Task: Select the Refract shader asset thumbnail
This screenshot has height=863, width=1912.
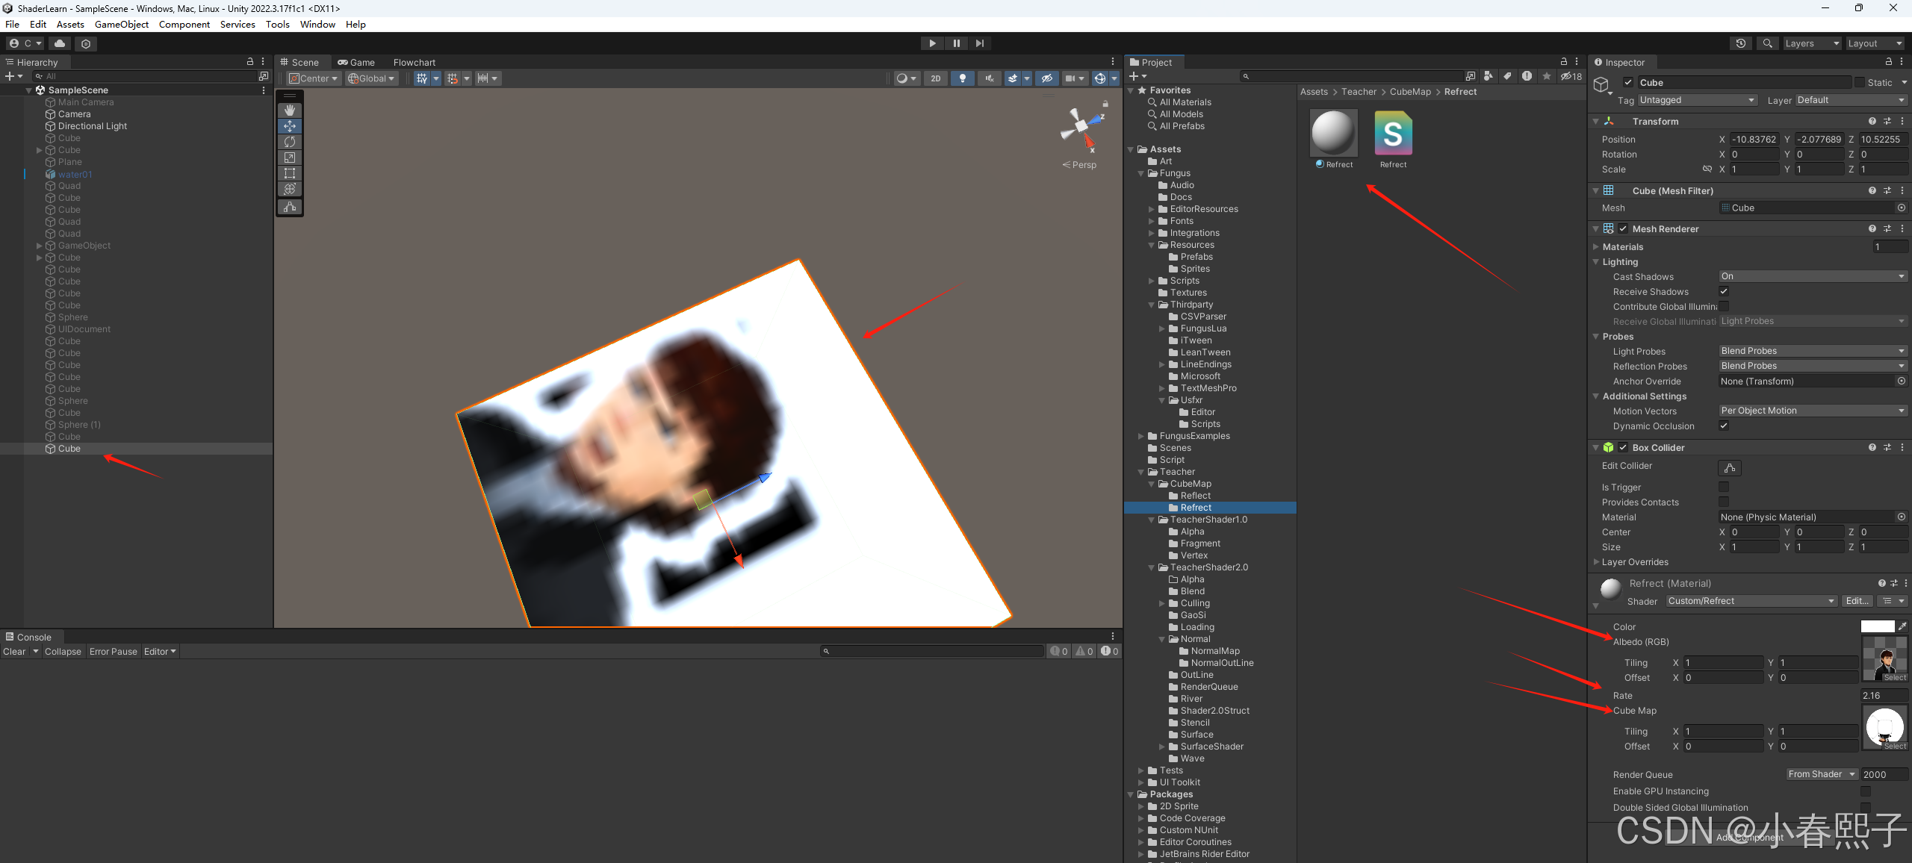Action: 1393,134
